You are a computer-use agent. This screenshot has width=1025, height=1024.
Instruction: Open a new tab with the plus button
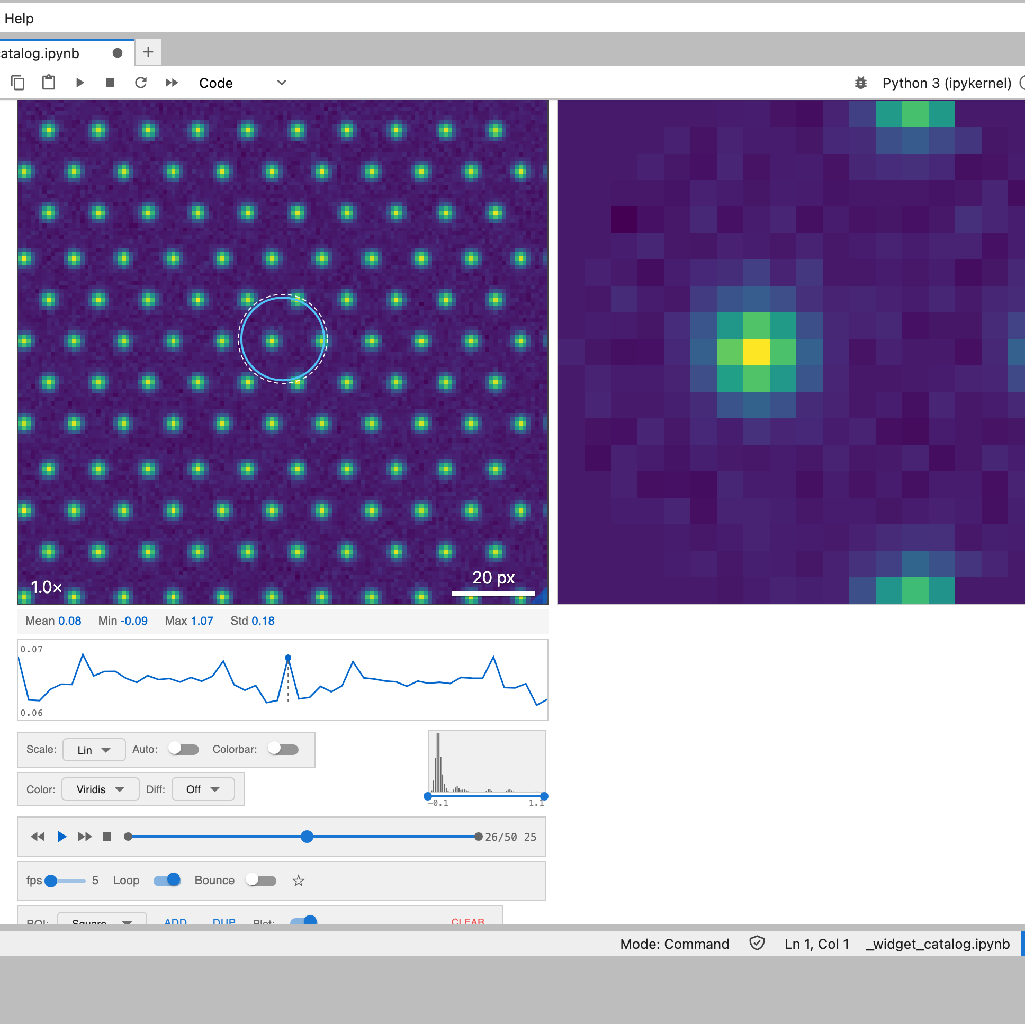pyautogui.click(x=148, y=52)
